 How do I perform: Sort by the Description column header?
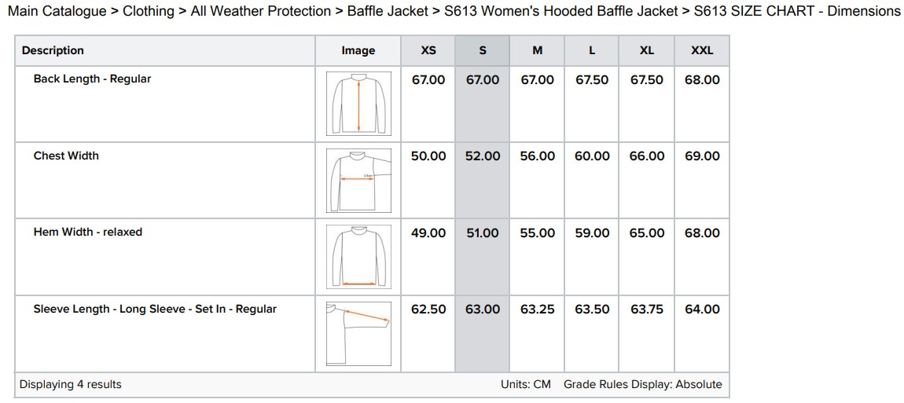coord(53,51)
